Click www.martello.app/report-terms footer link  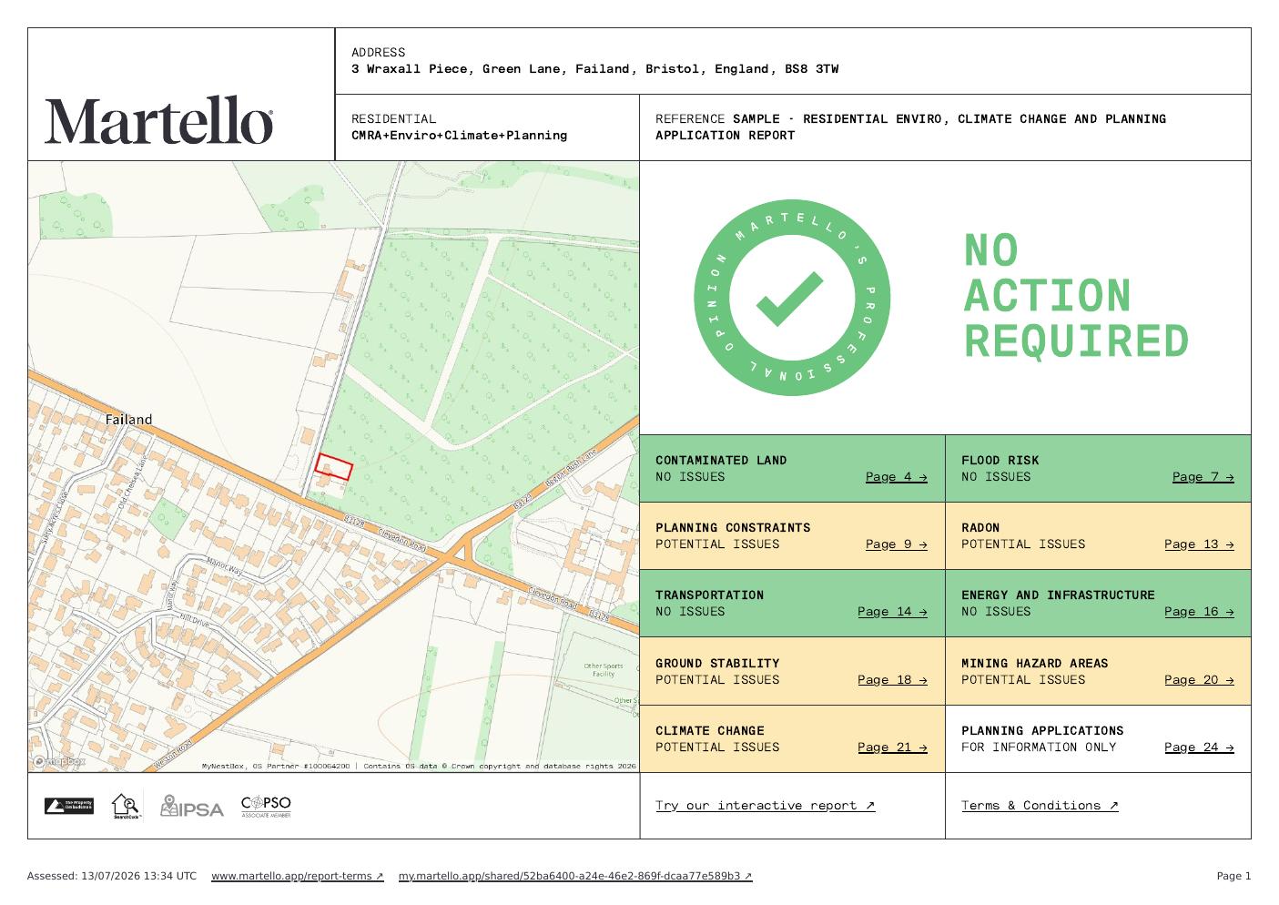tap(298, 876)
